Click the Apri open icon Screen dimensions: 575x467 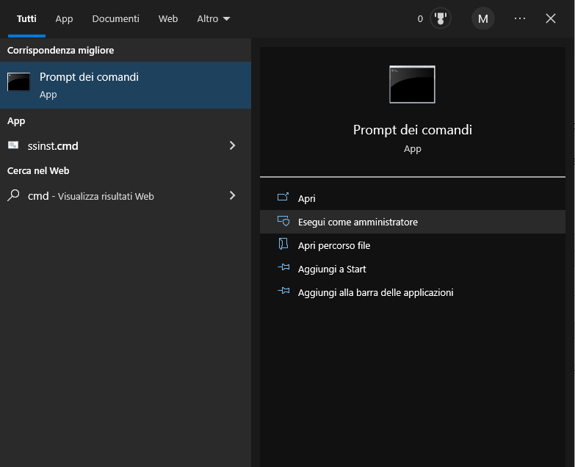coord(283,198)
